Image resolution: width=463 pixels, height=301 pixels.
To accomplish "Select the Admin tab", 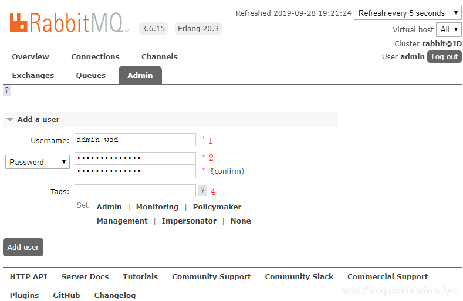I will 140,75.
